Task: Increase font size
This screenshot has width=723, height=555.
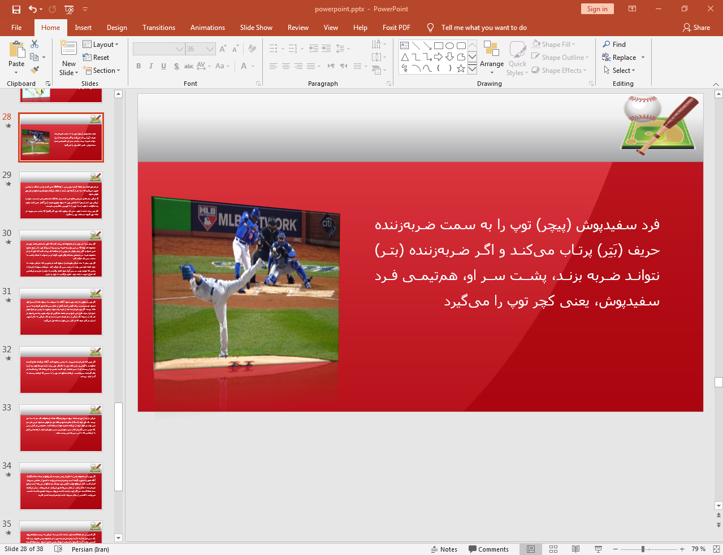Action: click(x=223, y=49)
